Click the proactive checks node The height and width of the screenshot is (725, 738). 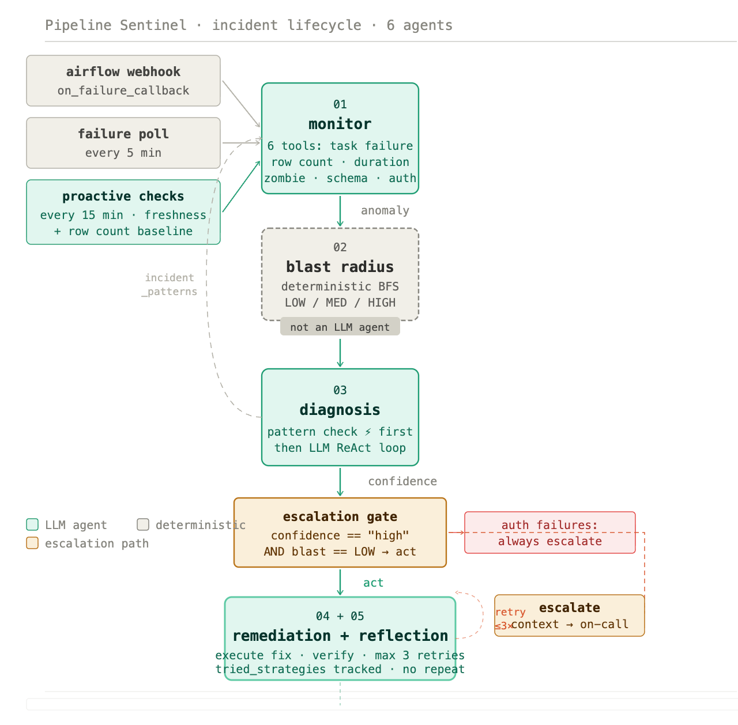[x=123, y=212]
